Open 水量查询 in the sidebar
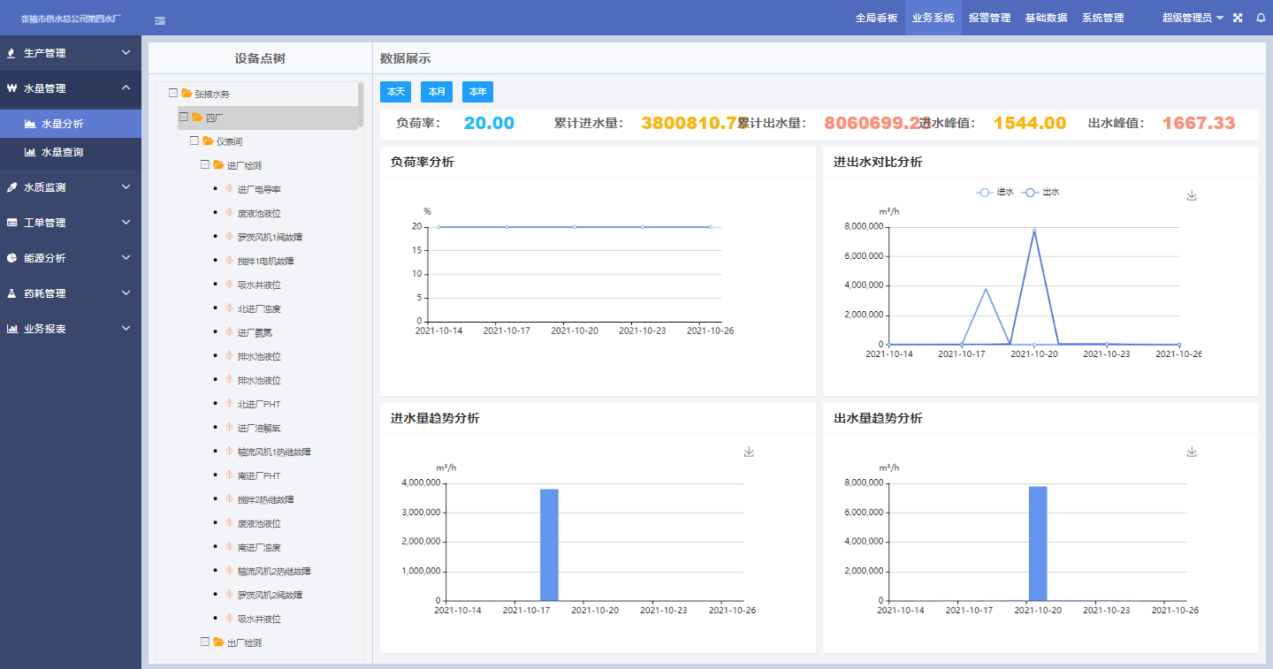The width and height of the screenshot is (1273, 669). pyautogui.click(x=62, y=152)
